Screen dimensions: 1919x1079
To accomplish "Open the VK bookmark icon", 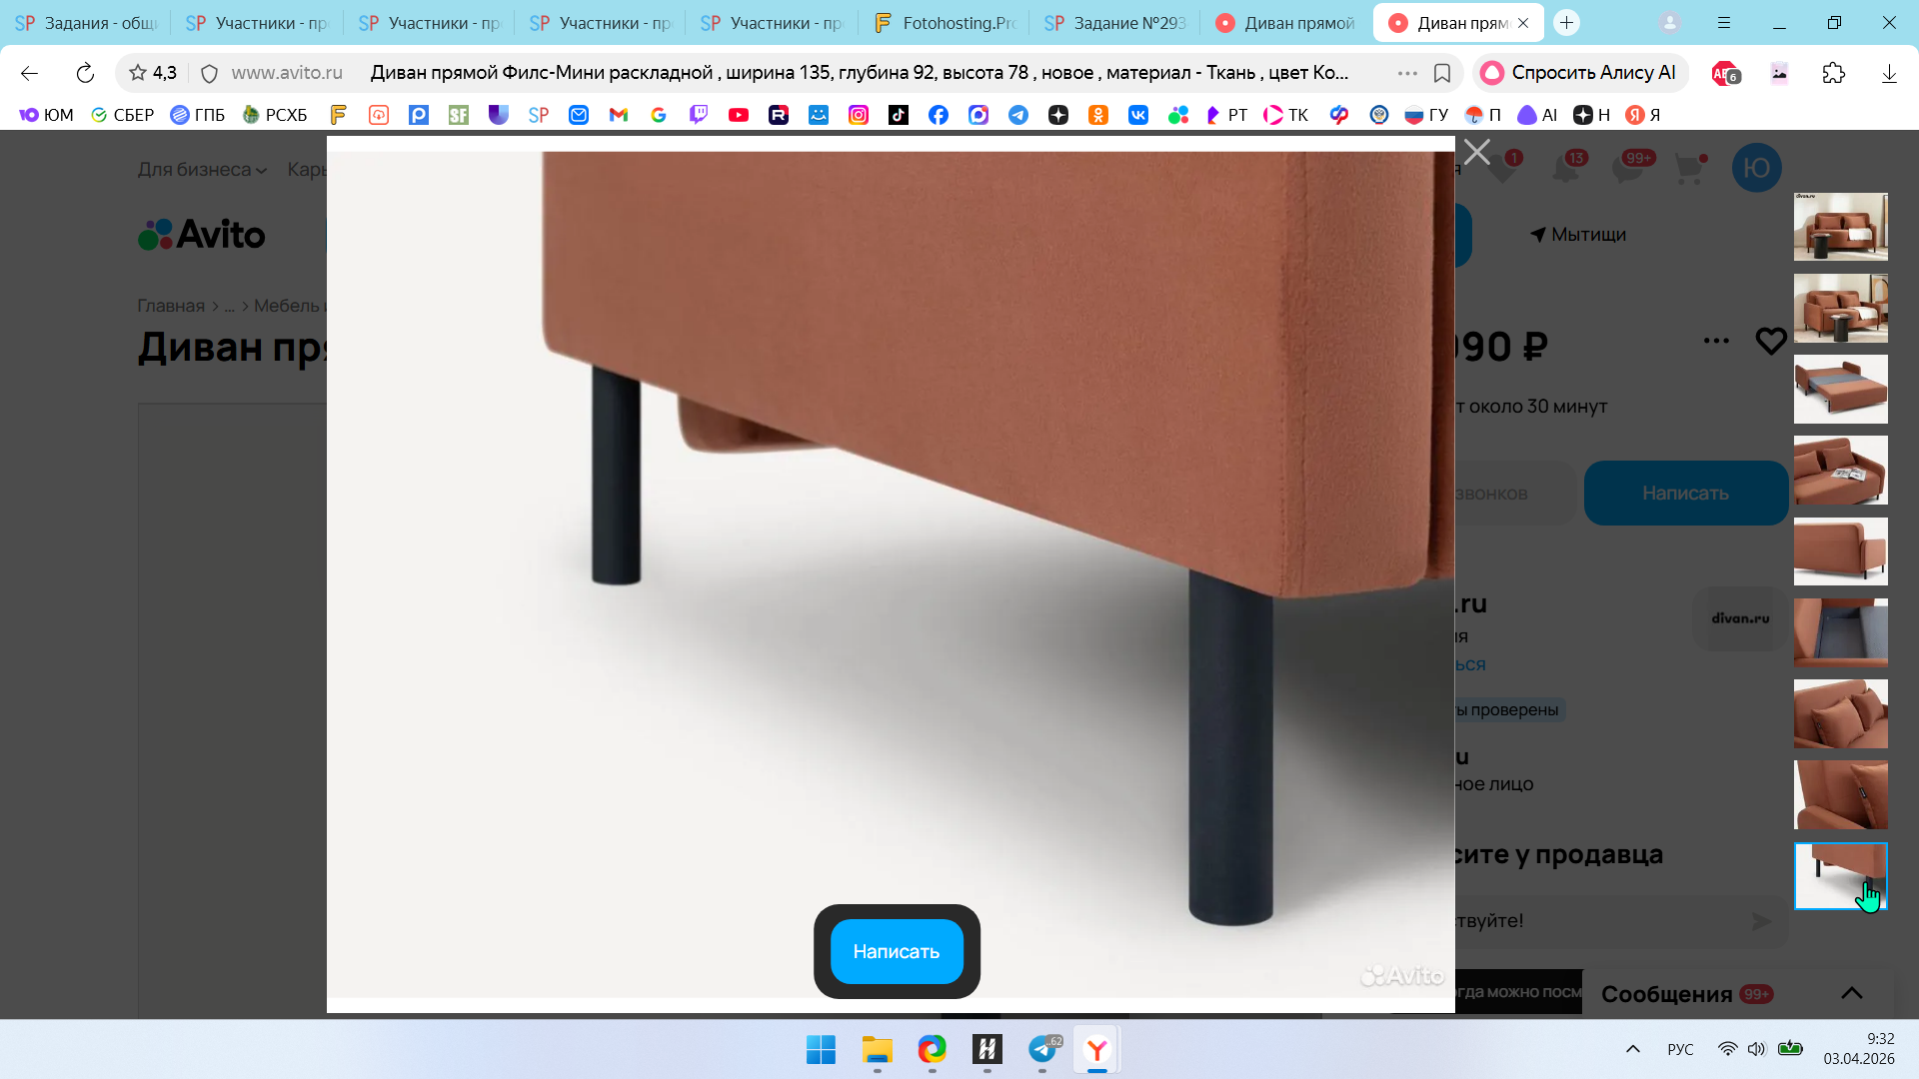I will (1137, 115).
